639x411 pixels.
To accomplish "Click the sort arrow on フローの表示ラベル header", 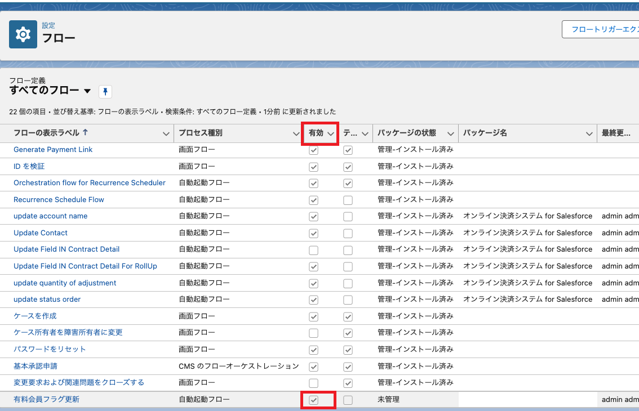I will point(85,132).
